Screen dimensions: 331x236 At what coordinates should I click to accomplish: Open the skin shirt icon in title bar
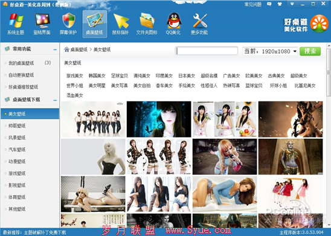pos(280,4)
